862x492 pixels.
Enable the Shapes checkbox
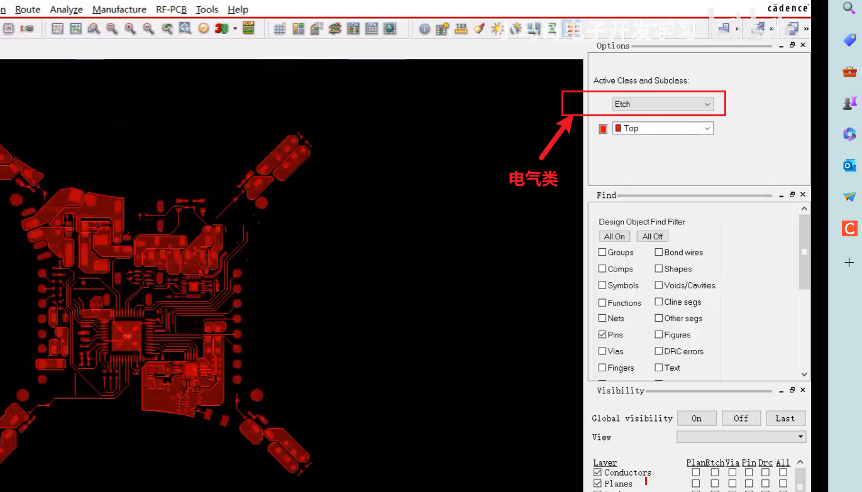pos(659,268)
